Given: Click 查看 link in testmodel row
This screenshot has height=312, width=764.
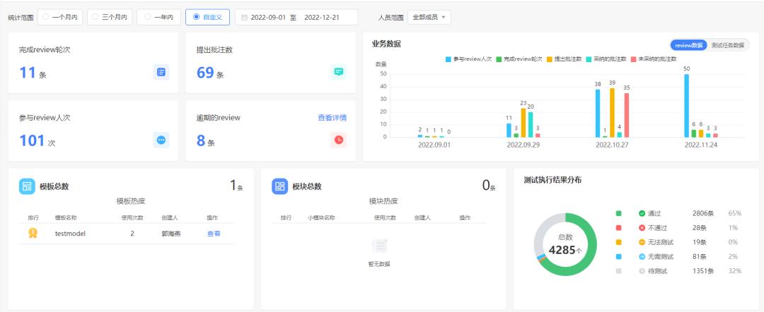Looking at the screenshot, I should [214, 234].
